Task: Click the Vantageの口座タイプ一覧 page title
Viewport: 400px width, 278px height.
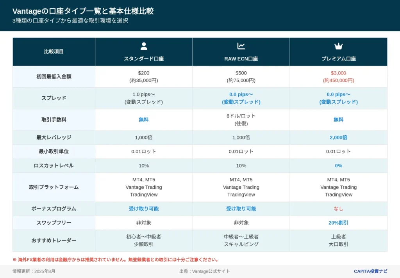Action: point(83,11)
